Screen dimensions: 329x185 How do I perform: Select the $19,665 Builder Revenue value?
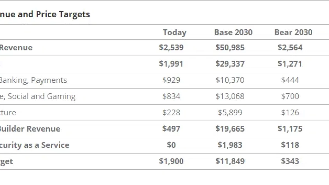click(230, 129)
